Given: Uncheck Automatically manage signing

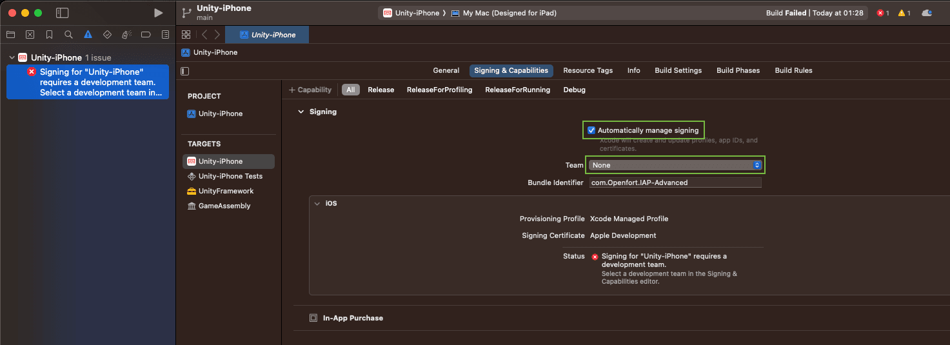Looking at the screenshot, I should 591,130.
